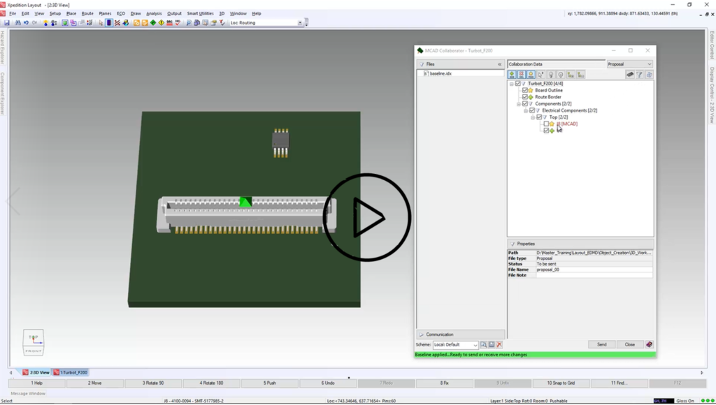The height and width of the screenshot is (405, 716).
Task: Open the help book icon beside Close
Action: 650,344
